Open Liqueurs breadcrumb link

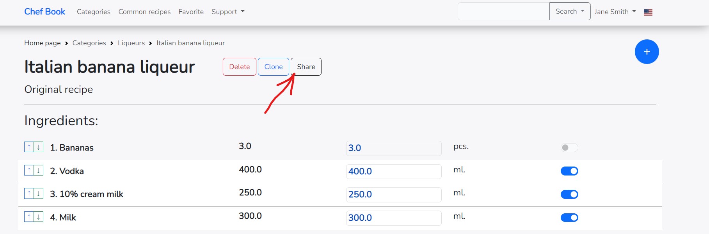tap(131, 43)
